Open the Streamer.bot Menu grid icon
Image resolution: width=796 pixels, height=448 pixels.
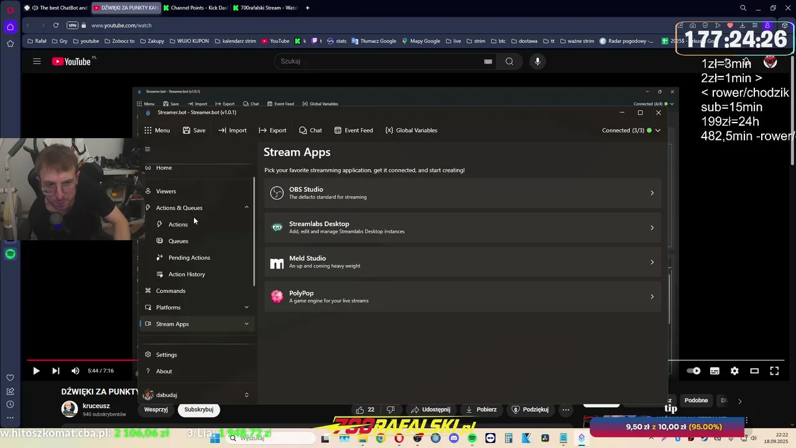148,130
